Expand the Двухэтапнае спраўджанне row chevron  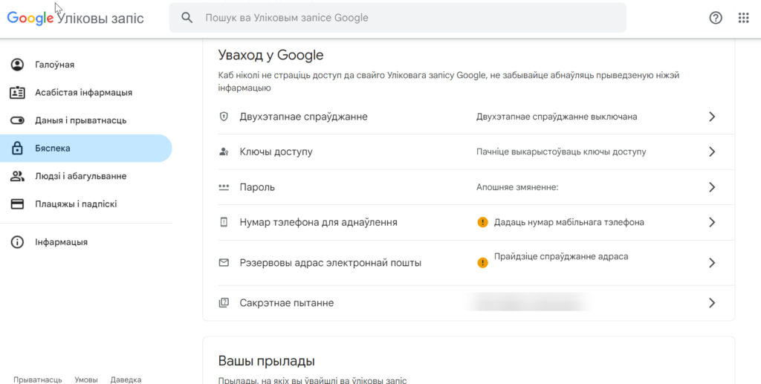(x=712, y=117)
